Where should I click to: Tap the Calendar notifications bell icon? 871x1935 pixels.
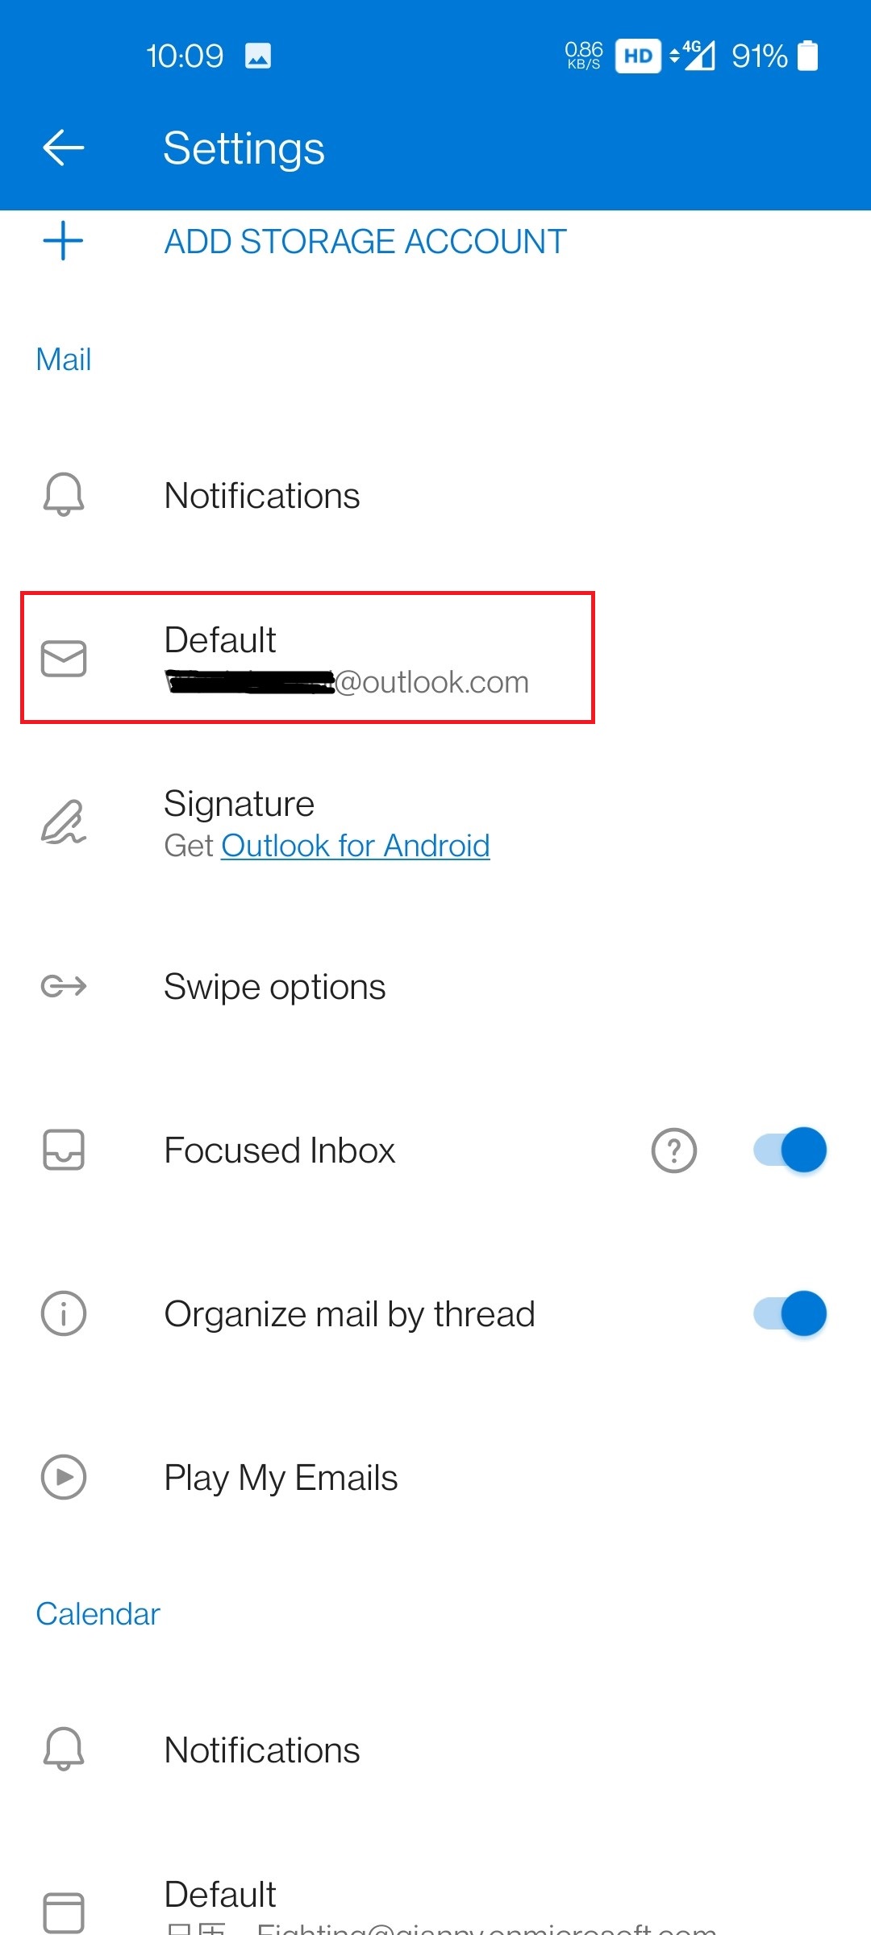point(63,1750)
